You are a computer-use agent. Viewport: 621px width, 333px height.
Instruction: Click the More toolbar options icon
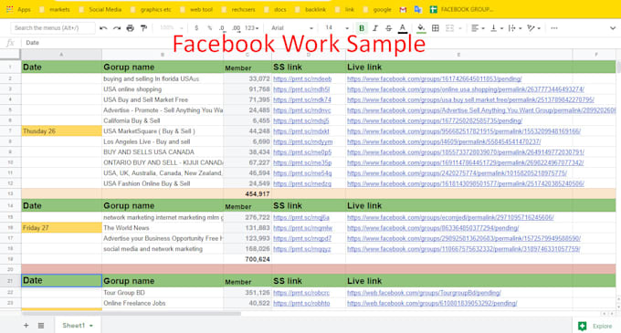point(554,28)
